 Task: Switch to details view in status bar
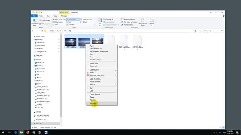220,127
